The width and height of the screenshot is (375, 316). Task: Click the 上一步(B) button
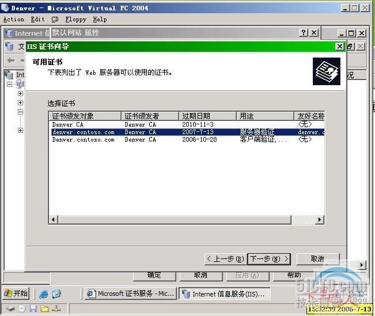point(226,259)
